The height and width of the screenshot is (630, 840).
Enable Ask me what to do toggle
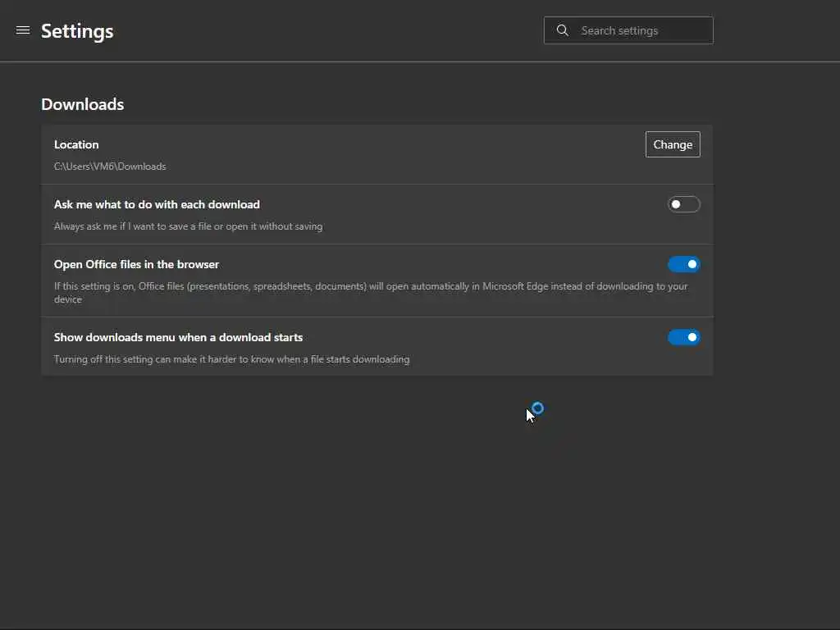tap(683, 204)
